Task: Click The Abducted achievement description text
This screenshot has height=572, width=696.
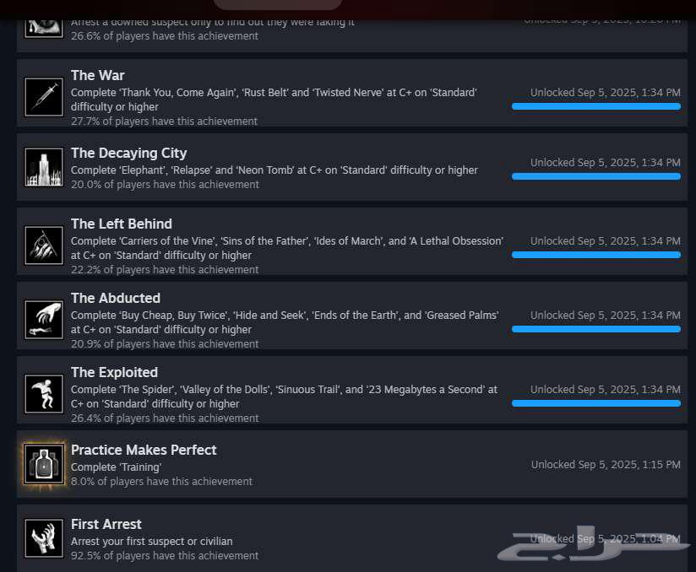Action: point(285,322)
